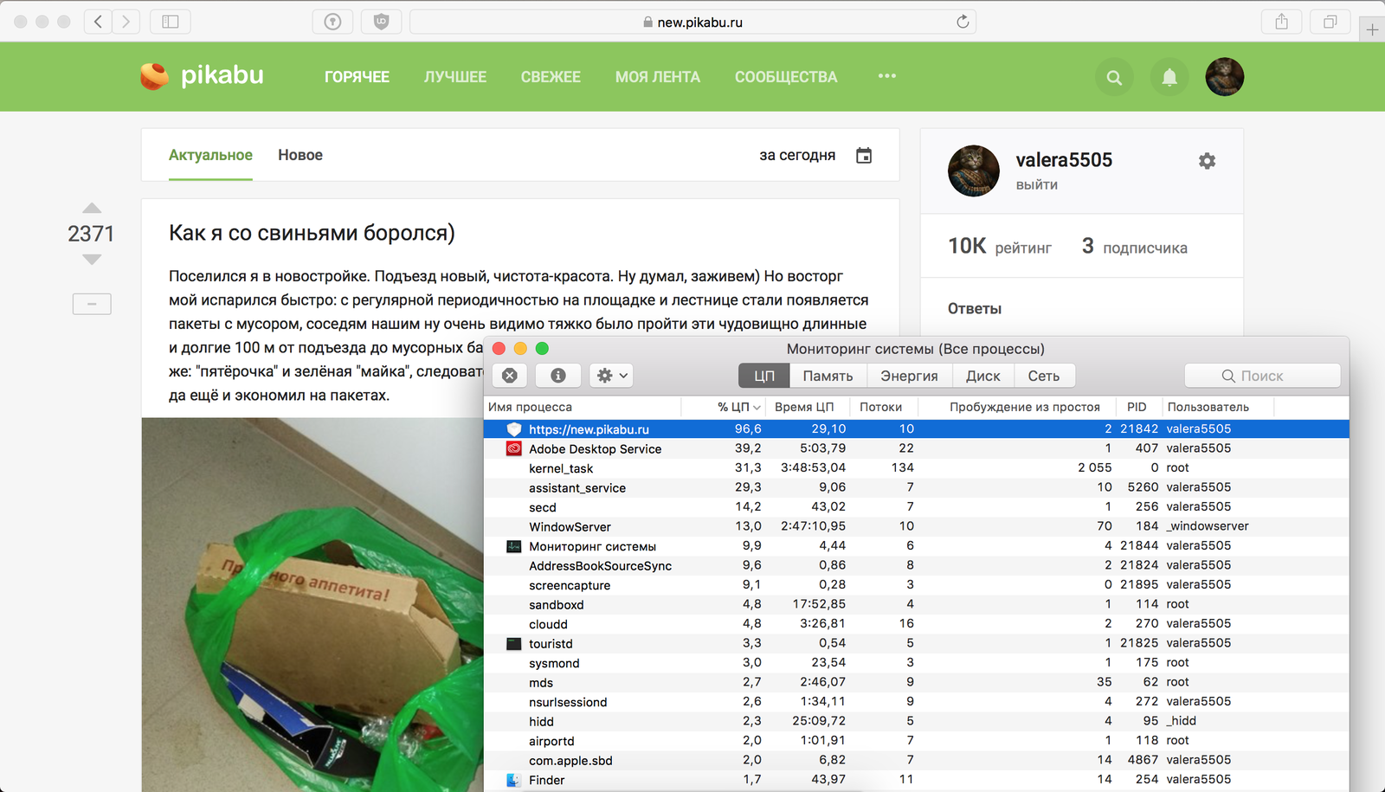Switch to Сеть tab
Viewport: 1385px width, 792px height.
[1044, 376]
